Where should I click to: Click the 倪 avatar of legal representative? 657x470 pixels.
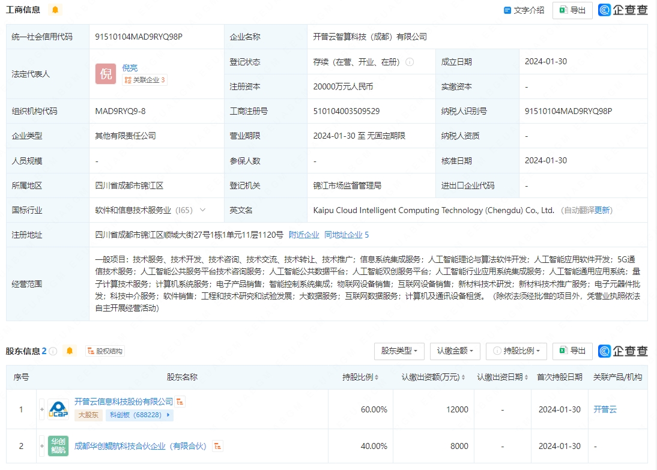pos(106,74)
